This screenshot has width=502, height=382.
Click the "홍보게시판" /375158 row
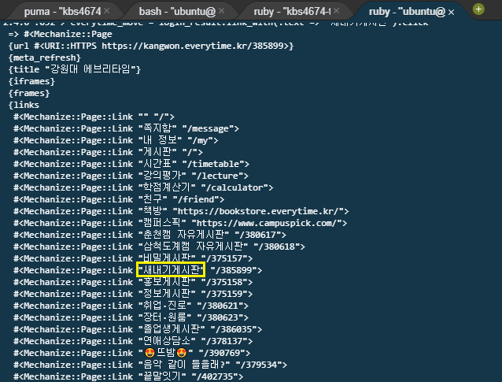(133, 282)
